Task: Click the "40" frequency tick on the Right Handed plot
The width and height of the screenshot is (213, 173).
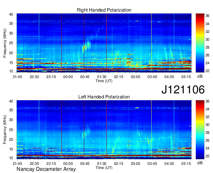Action: [x=11, y=14]
